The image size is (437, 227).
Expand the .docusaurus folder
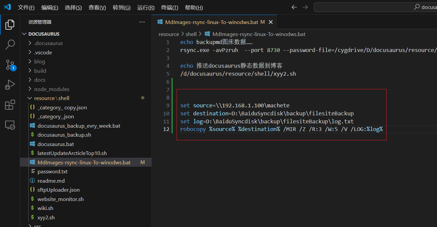coord(30,43)
